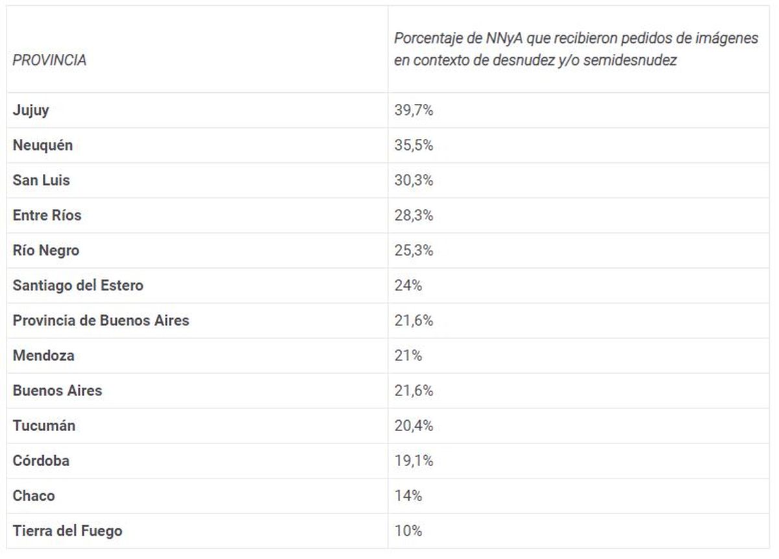
Task: Select the Tucumán row label
Action: 44,426
